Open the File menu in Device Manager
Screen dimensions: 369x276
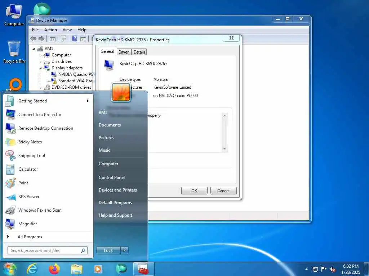click(35, 30)
